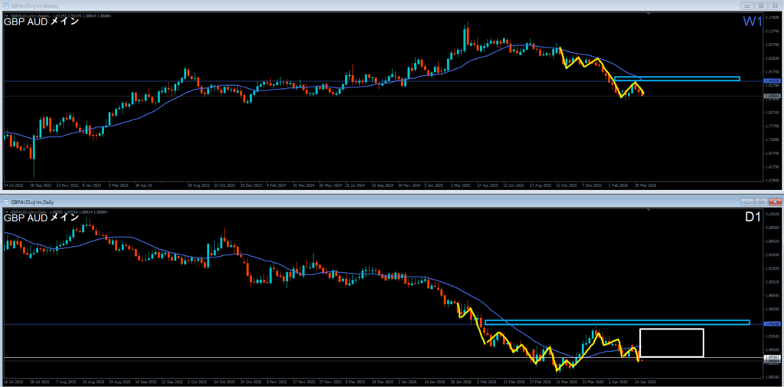
Task: Maximize the GBPAUD Daily chart window
Action: (761, 202)
